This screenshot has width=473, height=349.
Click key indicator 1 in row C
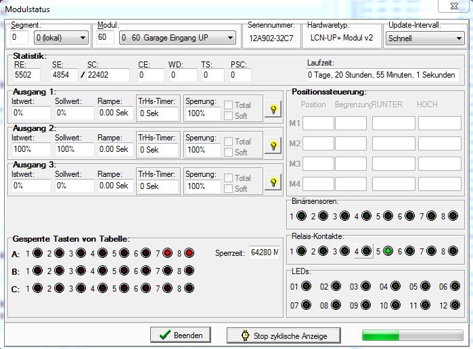coord(37,288)
